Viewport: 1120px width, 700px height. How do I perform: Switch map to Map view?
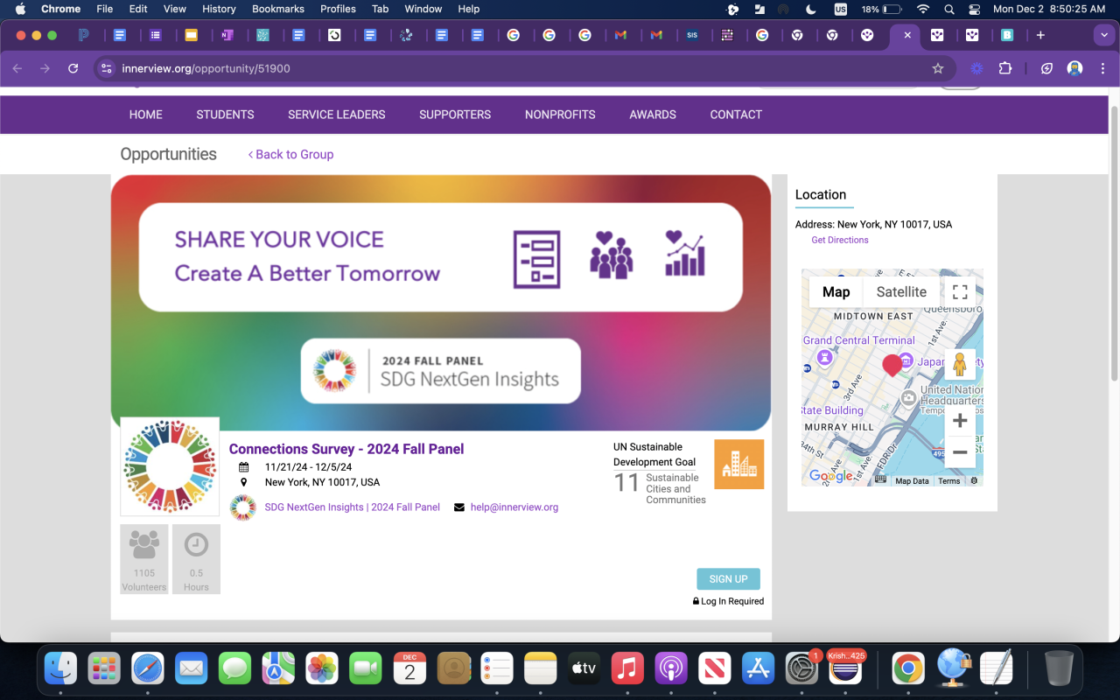click(836, 292)
